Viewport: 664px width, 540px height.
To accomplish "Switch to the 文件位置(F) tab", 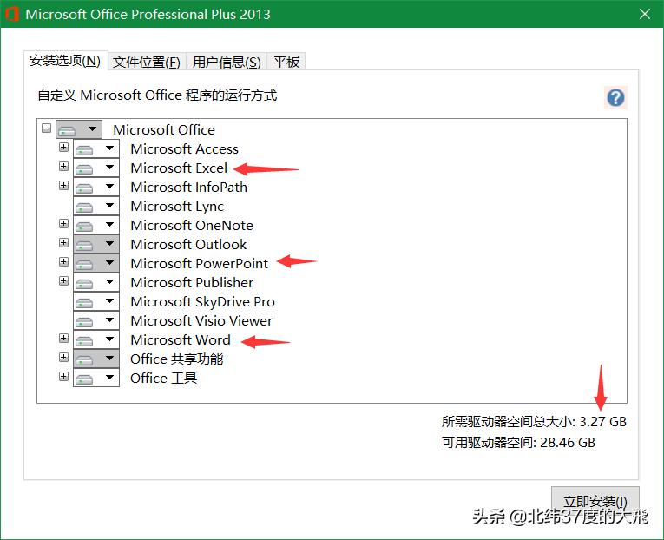I will (x=147, y=62).
